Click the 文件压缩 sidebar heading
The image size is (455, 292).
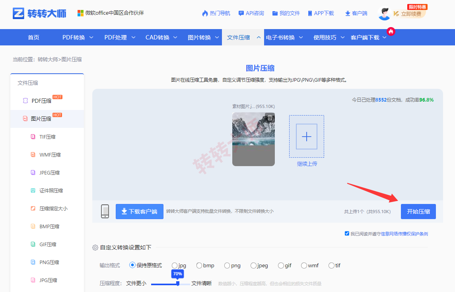[x=27, y=83]
